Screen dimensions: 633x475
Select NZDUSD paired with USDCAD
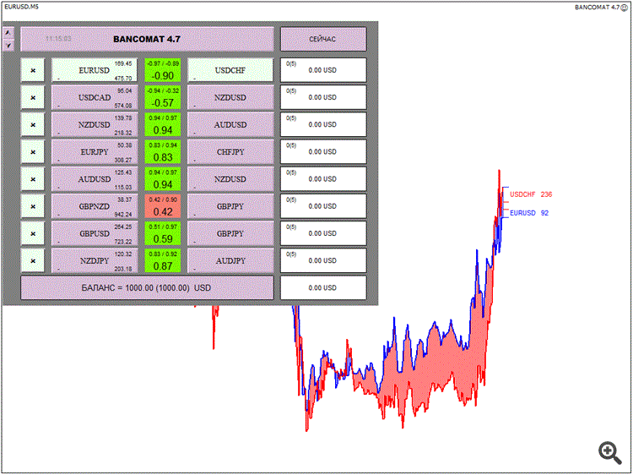(x=230, y=97)
